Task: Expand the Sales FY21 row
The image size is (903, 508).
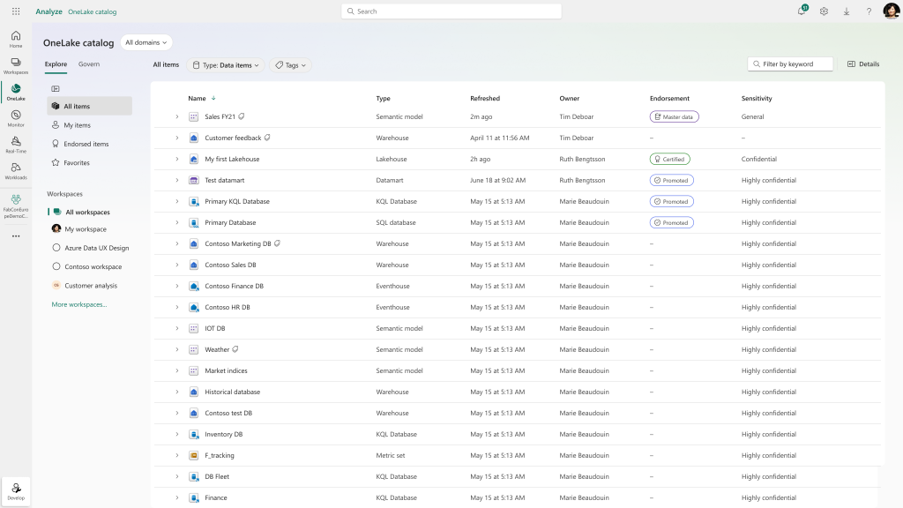Action: 176,116
